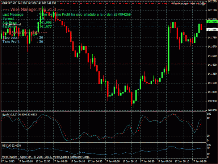218x164 pixels.
Task: Click the 70 level on RSI scale
Action: point(208,148)
